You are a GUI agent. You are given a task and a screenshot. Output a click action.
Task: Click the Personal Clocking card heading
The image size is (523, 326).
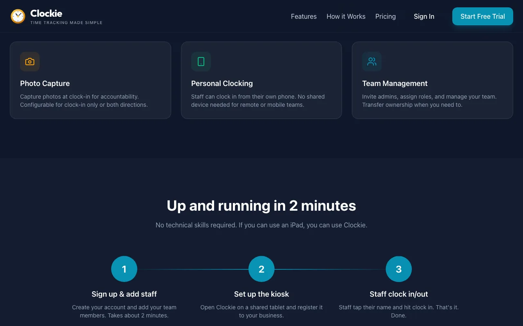(x=222, y=84)
